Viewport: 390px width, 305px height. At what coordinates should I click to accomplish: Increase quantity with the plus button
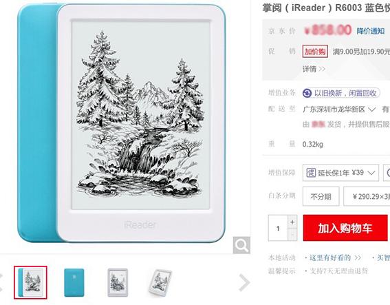coord(292,222)
